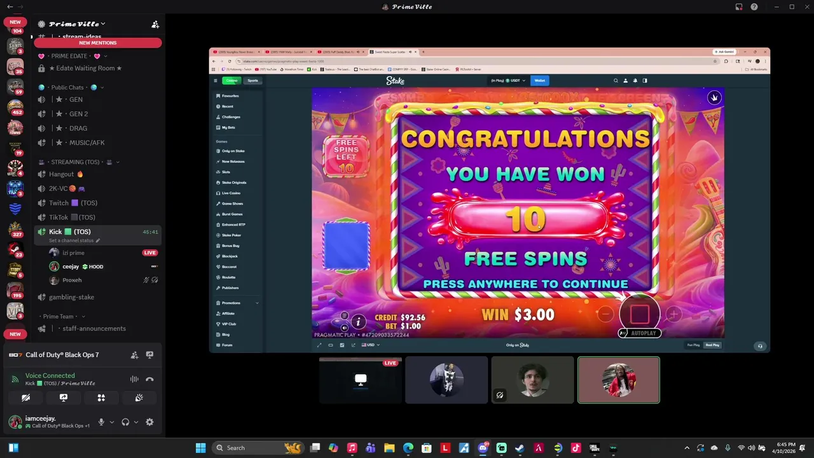Invite people to PrimeVille server
Image resolution: width=814 pixels, height=458 pixels.
[x=155, y=24]
